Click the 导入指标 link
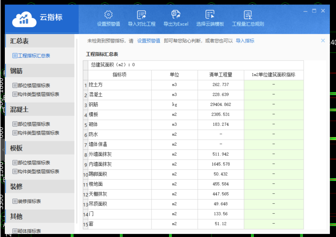336x237 pixels. (245, 41)
